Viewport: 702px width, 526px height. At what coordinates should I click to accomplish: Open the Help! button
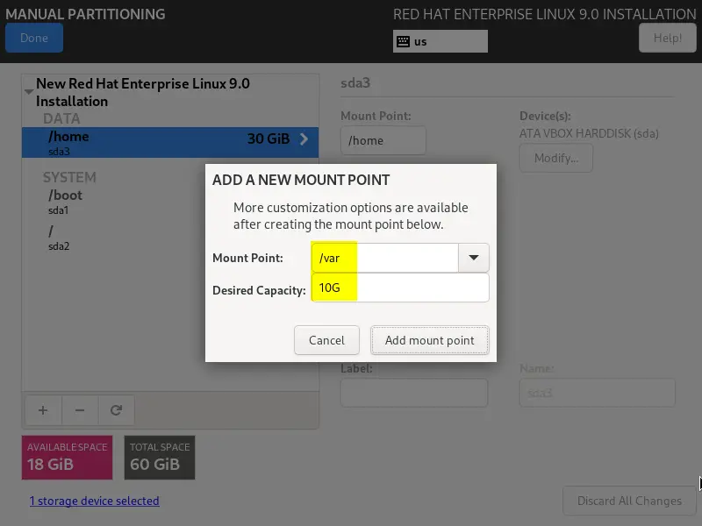coord(667,38)
